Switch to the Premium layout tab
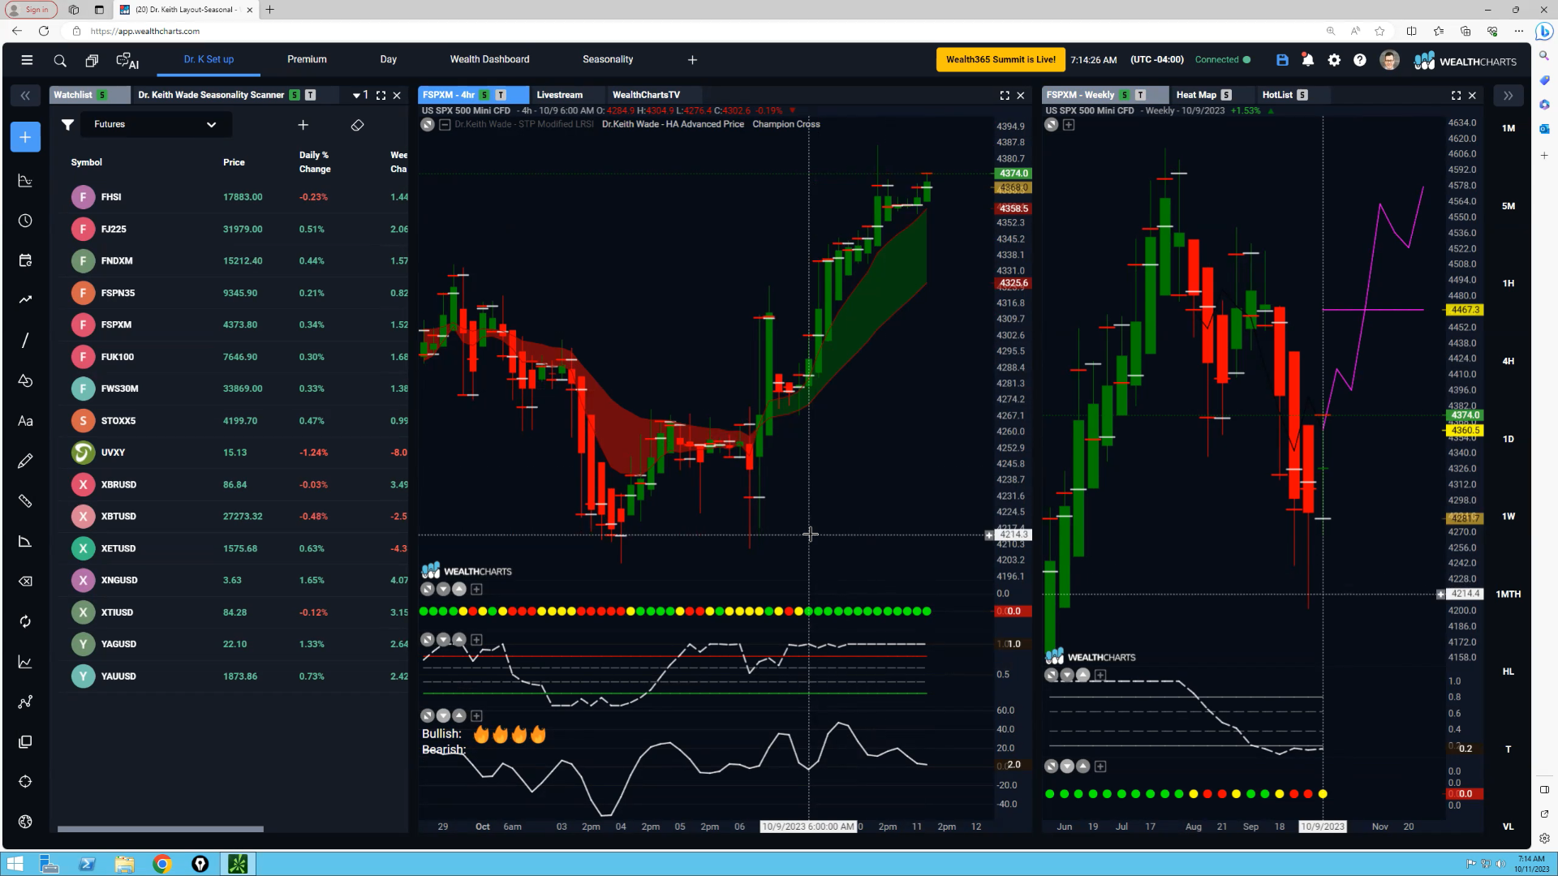Viewport: 1558px width, 876px height. coord(307,59)
